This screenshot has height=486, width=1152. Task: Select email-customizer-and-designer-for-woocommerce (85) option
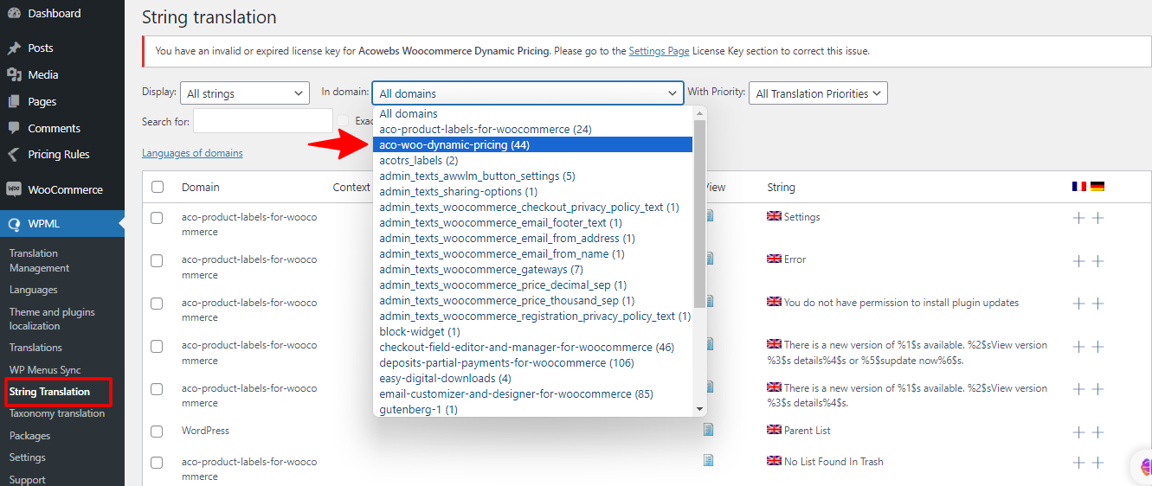click(x=532, y=394)
